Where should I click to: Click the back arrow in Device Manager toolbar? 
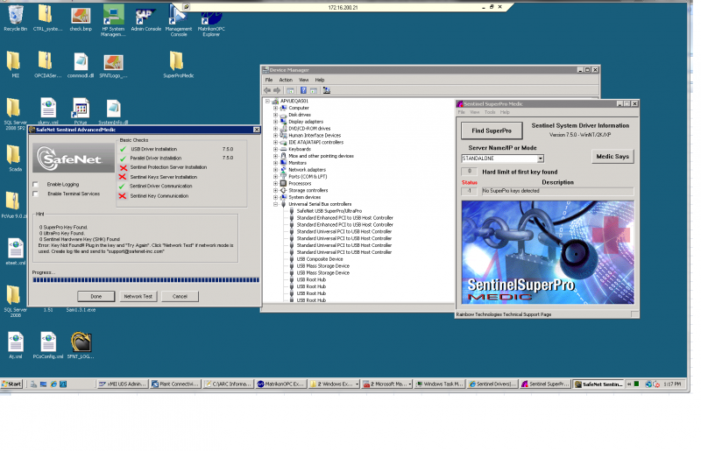click(267, 90)
